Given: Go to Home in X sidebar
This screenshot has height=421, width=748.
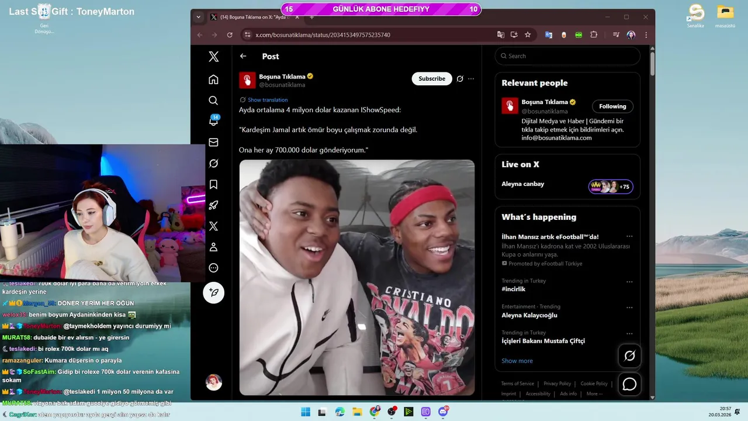Looking at the screenshot, I should coord(214,79).
